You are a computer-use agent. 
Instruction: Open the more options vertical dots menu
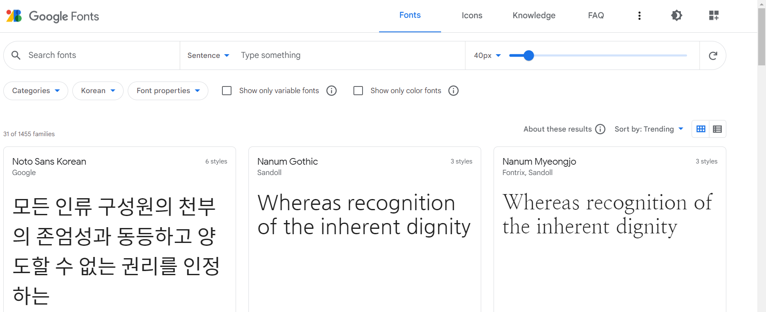[x=639, y=16]
